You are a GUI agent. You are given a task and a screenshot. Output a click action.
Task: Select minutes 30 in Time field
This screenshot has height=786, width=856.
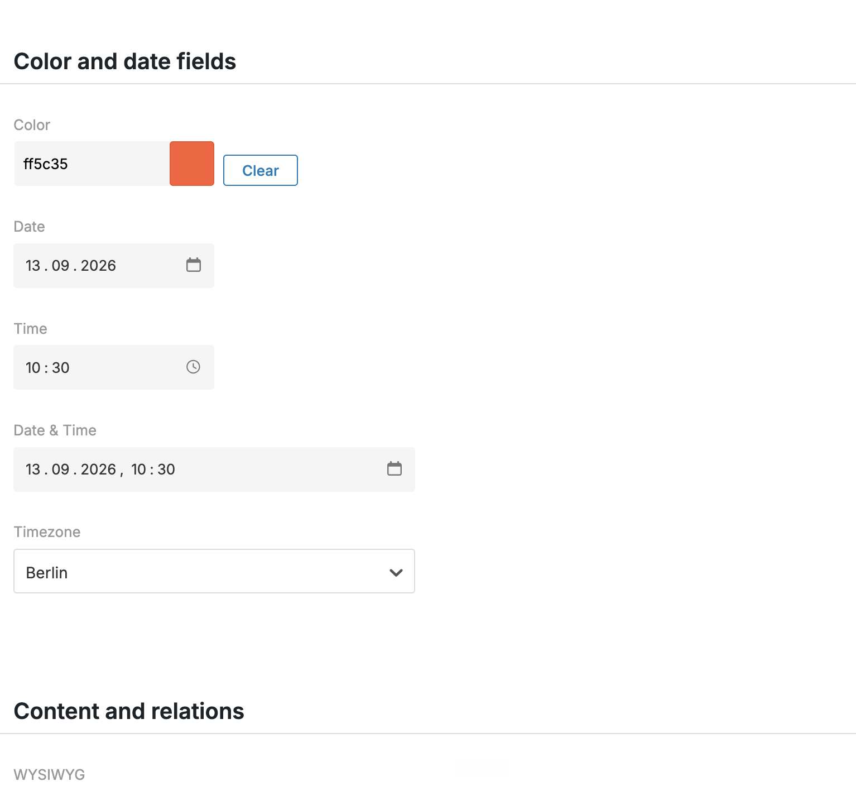click(61, 368)
